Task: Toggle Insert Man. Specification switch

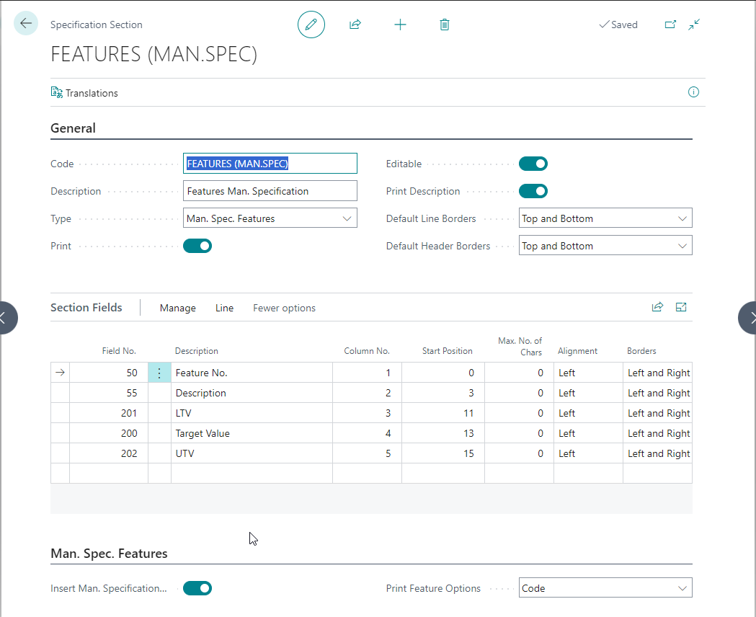Action: pyautogui.click(x=197, y=589)
